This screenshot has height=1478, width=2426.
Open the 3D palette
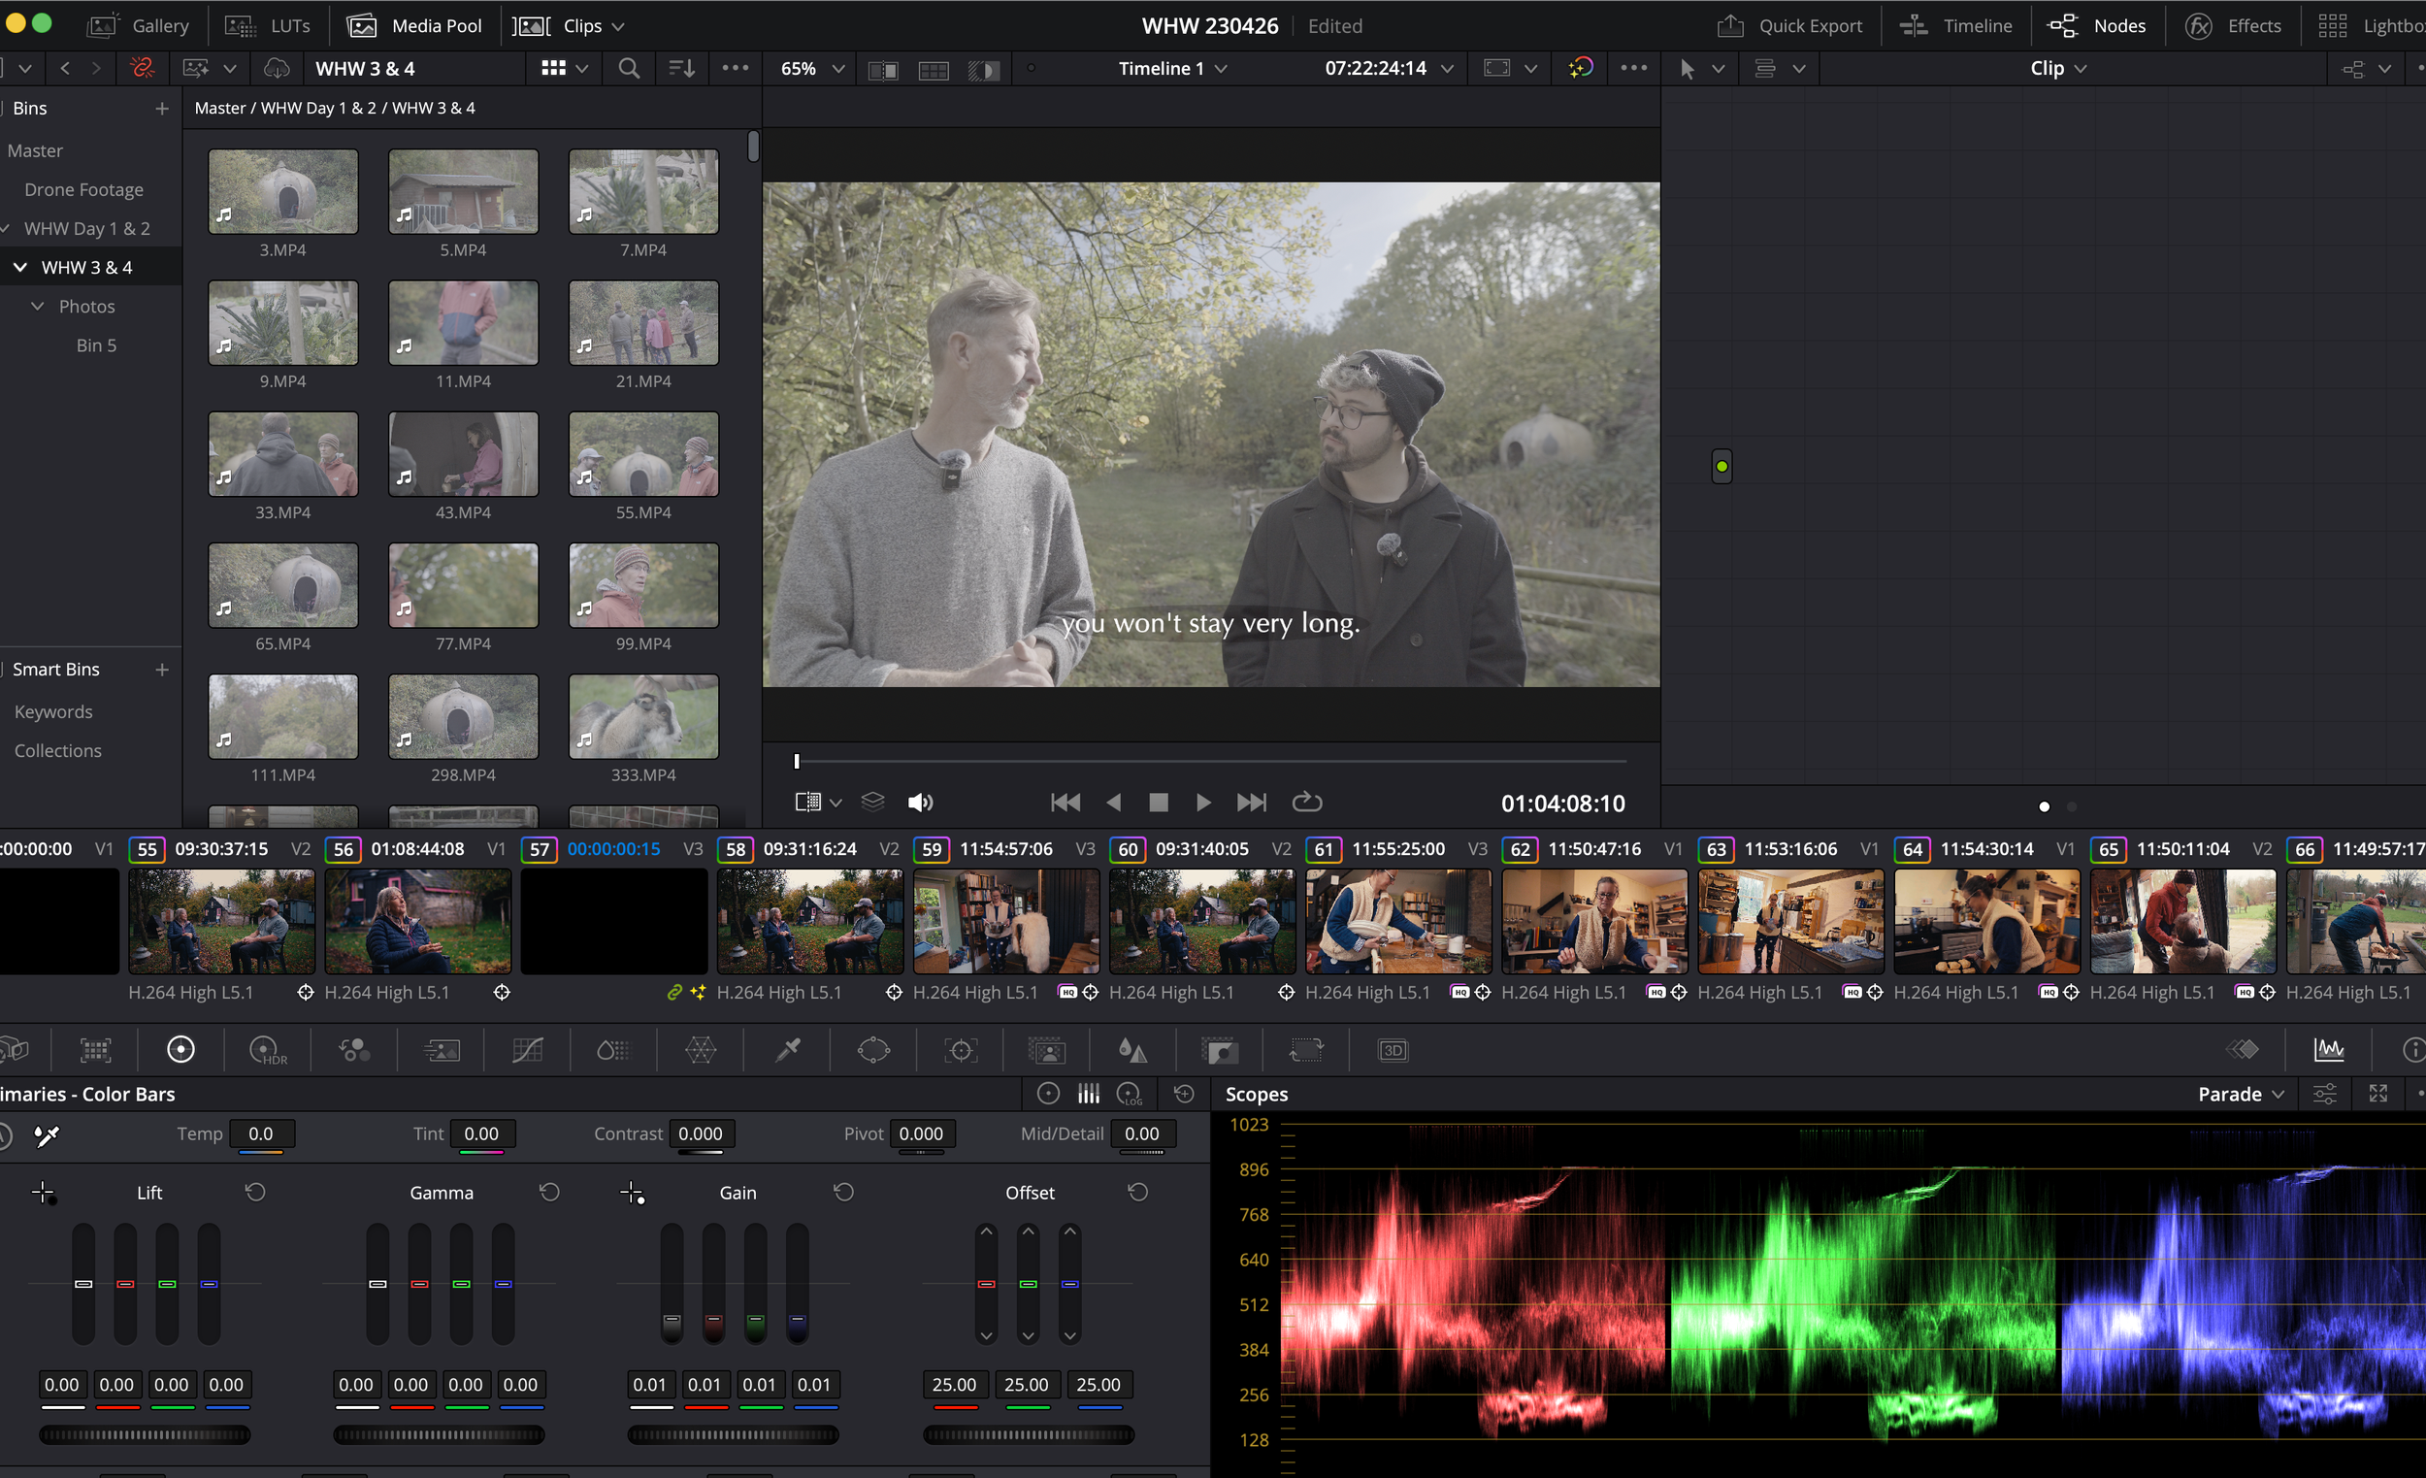(1393, 1051)
